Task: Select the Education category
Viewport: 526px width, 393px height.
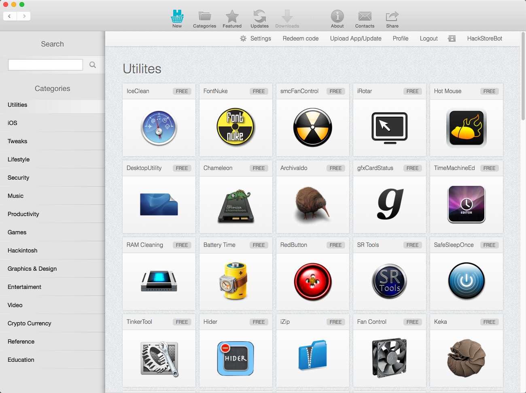Action: pyautogui.click(x=53, y=360)
